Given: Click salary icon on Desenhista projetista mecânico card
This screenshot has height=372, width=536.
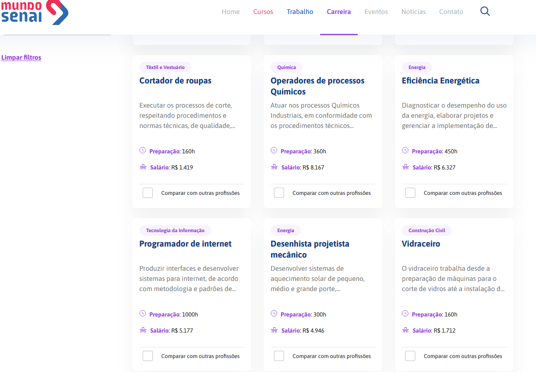Looking at the screenshot, I should (x=274, y=330).
